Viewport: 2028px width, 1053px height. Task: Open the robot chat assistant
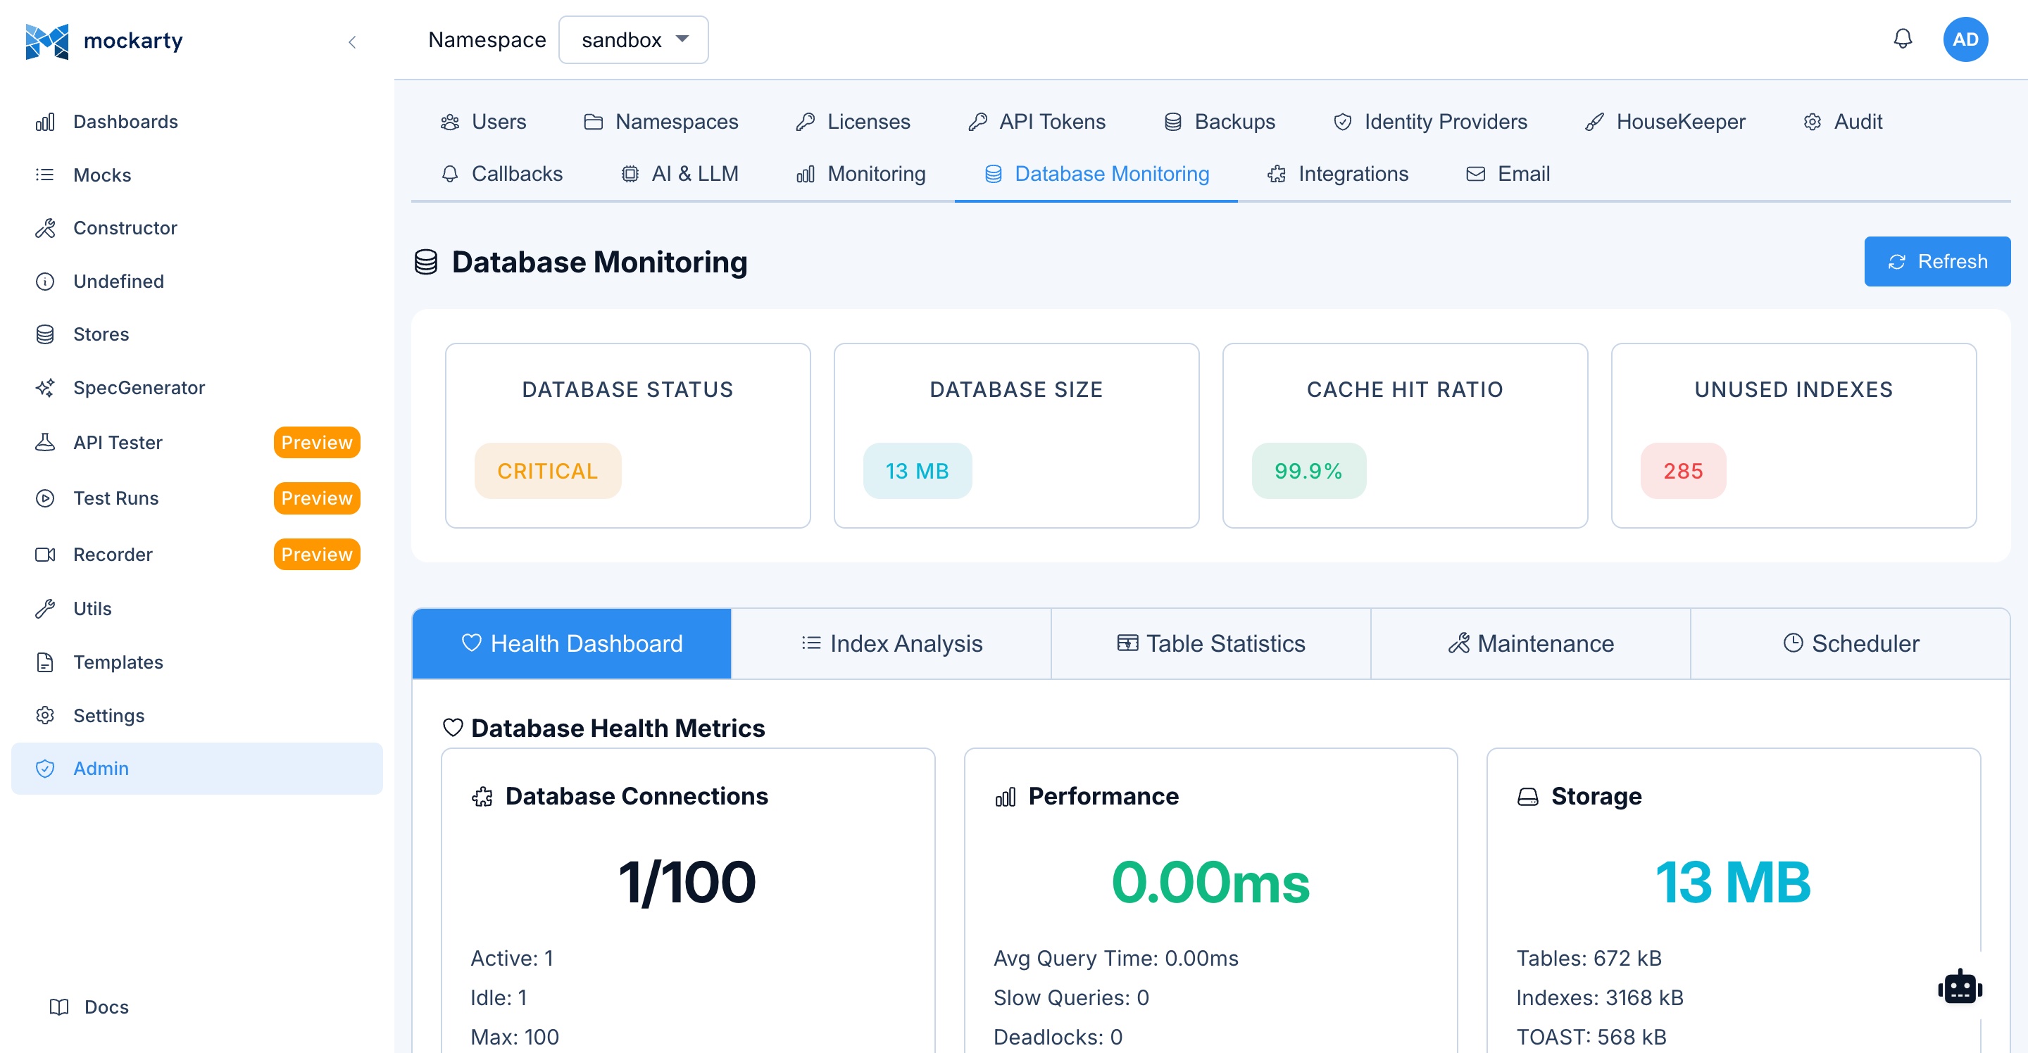point(1960,987)
